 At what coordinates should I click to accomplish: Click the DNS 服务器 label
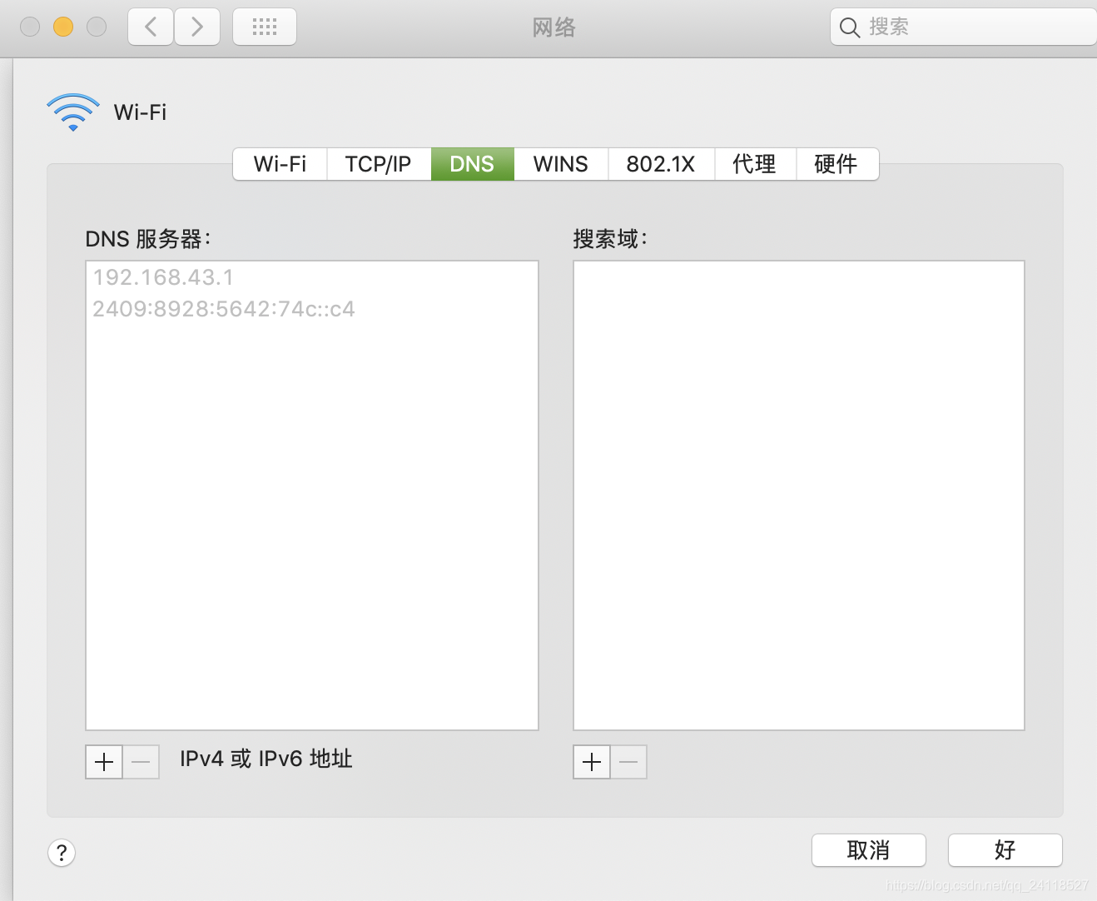click(x=148, y=239)
